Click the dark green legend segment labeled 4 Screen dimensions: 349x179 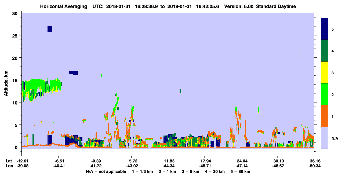click(325, 51)
